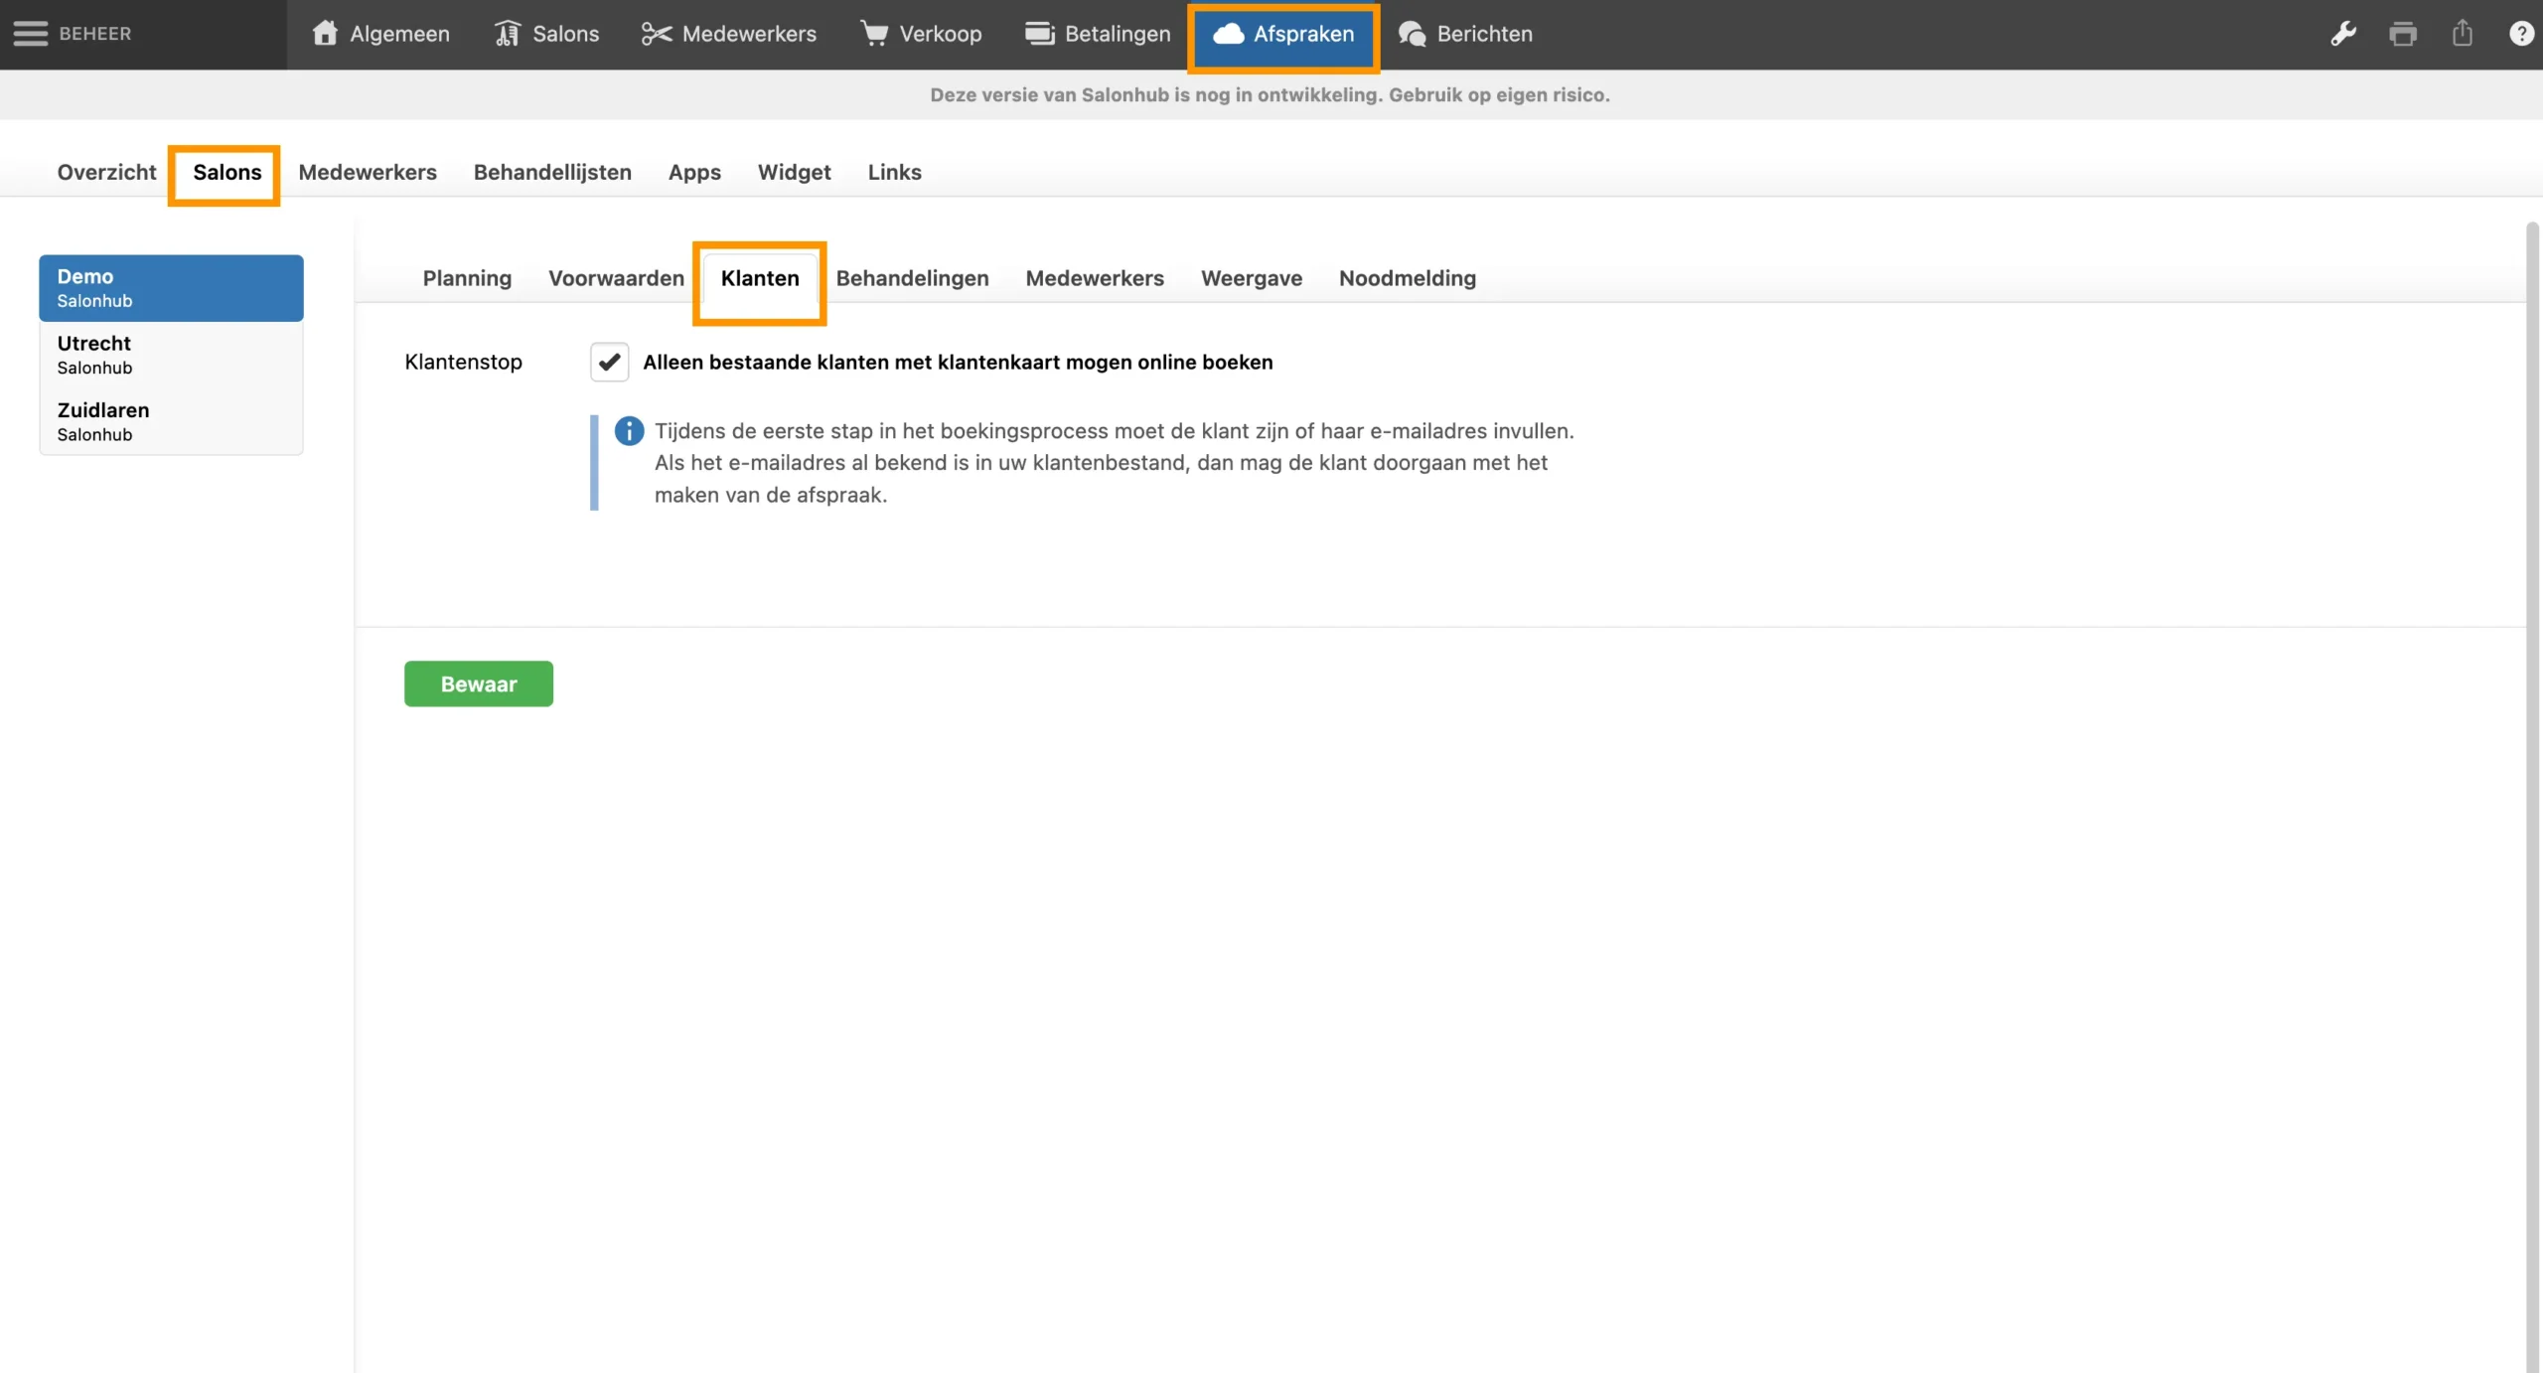The image size is (2543, 1373).
Task: Switch to the Voorwaarden tab
Action: (x=616, y=278)
